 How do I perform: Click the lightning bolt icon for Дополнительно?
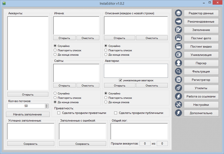179,113
